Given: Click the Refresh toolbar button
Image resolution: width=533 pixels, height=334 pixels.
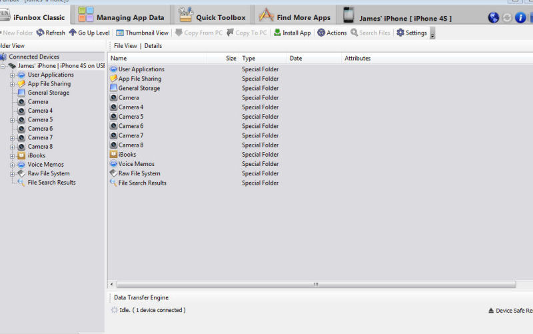Looking at the screenshot, I should 51,33.
